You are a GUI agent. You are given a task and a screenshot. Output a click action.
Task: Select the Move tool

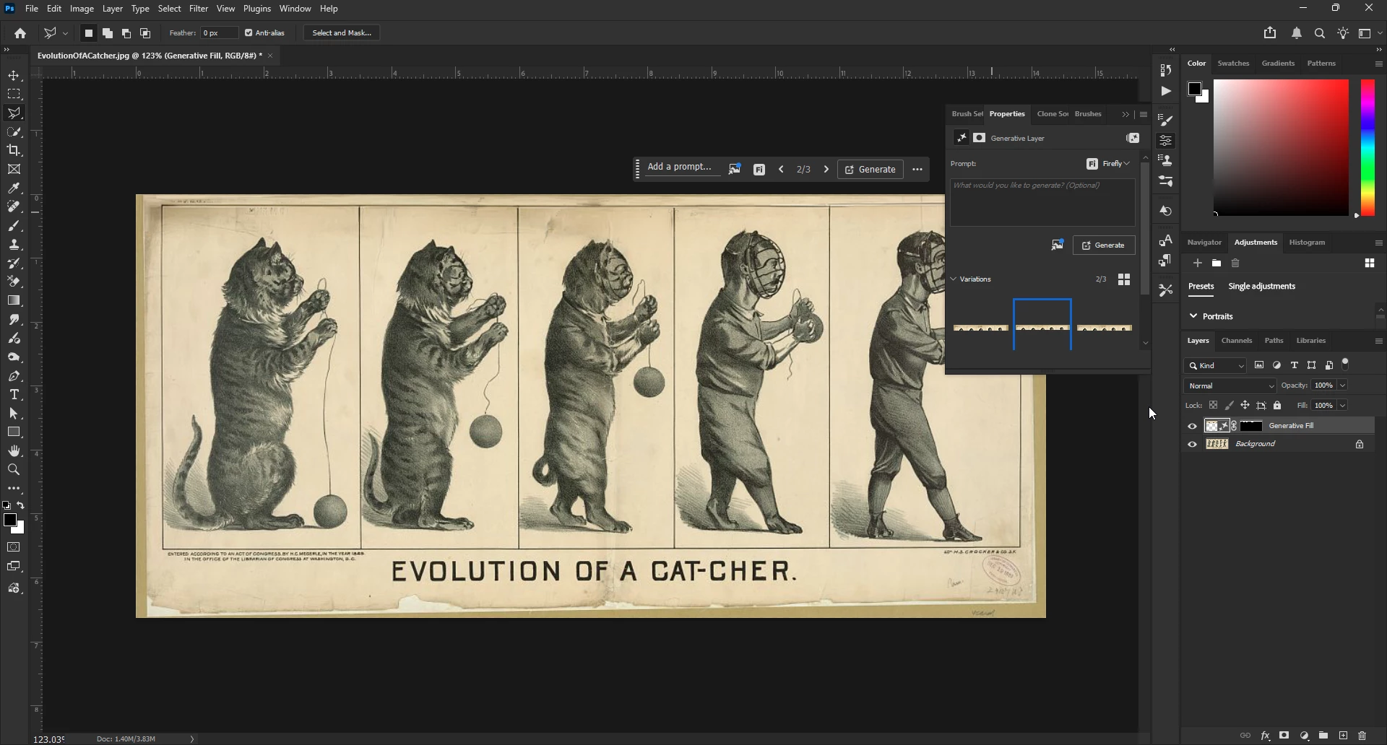pyautogui.click(x=14, y=76)
